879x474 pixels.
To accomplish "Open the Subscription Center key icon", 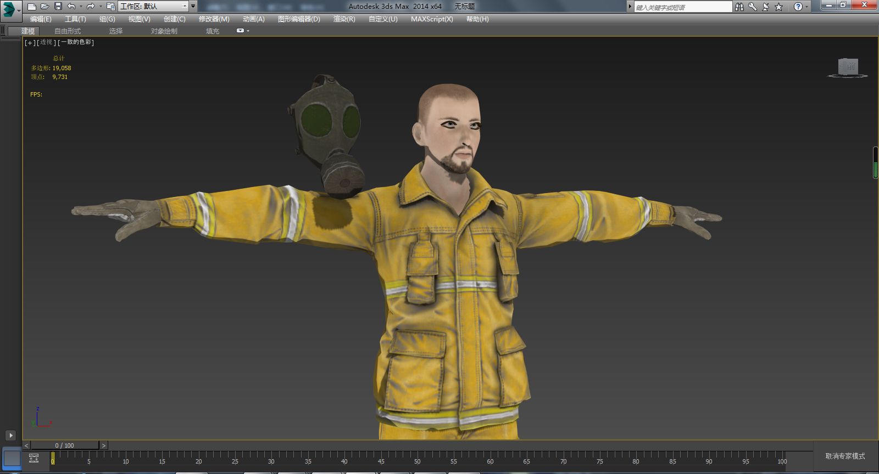I will pyautogui.click(x=753, y=7).
